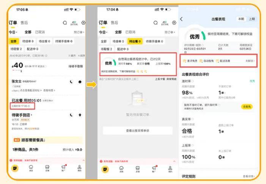Tap 优秀 rating gauge in middle phone's card
The image size is (266, 184).
tap(109, 63)
